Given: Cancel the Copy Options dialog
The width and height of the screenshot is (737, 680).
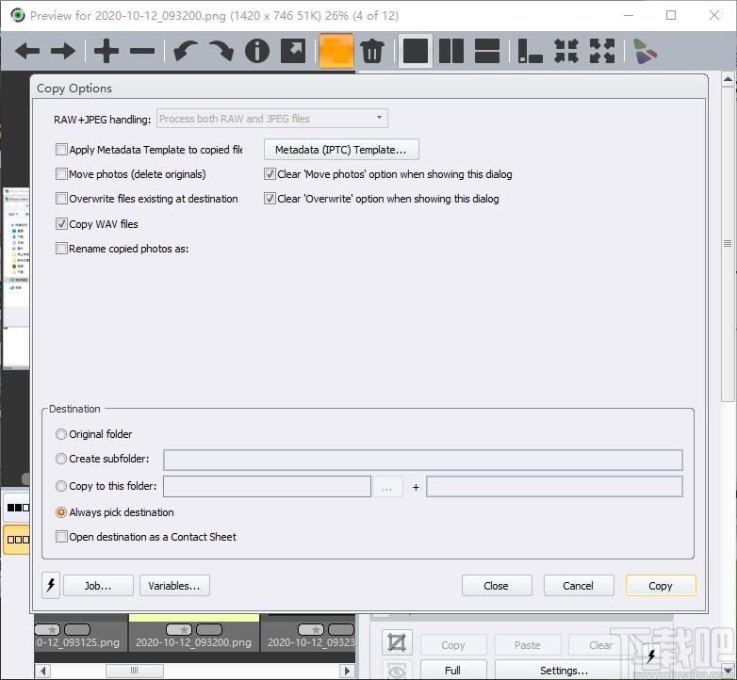Looking at the screenshot, I should pyautogui.click(x=579, y=586).
